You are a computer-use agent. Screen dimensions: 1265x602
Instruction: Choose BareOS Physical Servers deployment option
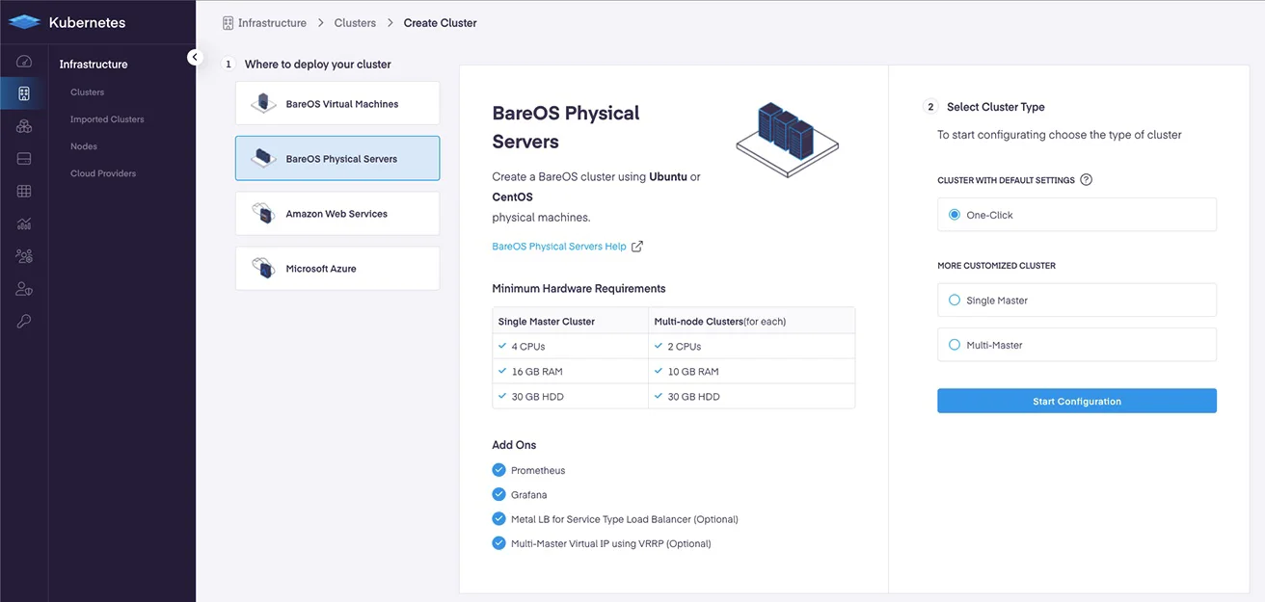[337, 159]
